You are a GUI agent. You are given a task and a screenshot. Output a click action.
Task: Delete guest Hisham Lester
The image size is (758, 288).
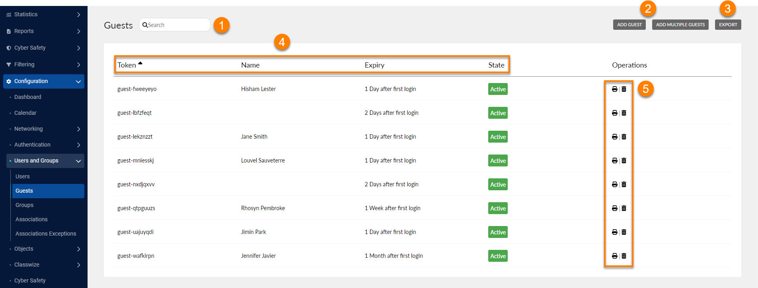point(624,89)
